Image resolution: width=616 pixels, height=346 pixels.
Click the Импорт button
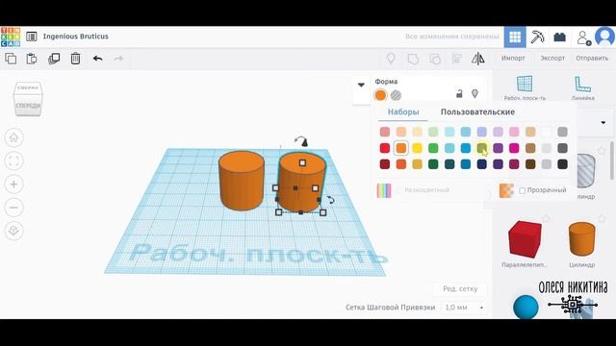(x=513, y=58)
